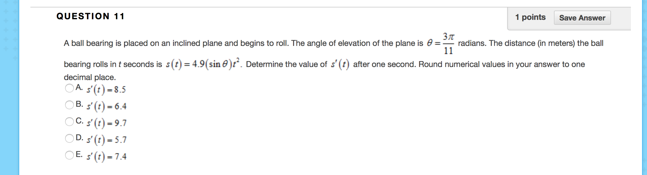Click the 3π/11 fraction

tap(448, 43)
